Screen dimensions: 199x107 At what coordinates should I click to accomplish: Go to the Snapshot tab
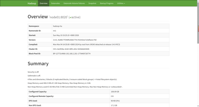tap(92, 3)
